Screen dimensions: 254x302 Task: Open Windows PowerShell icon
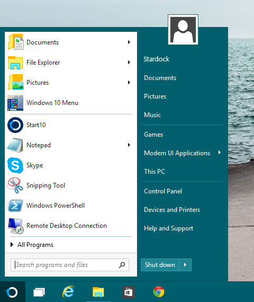pos(15,206)
